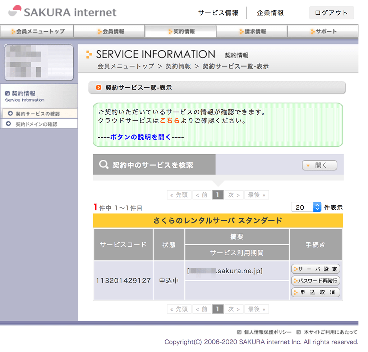
Task: Click the upper < 前 pagination button
Action: [202, 195]
